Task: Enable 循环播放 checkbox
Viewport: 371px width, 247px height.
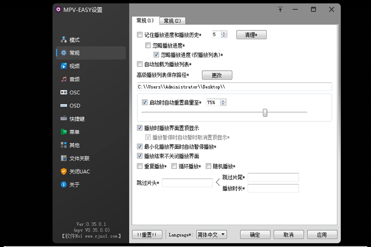Action: point(174,166)
